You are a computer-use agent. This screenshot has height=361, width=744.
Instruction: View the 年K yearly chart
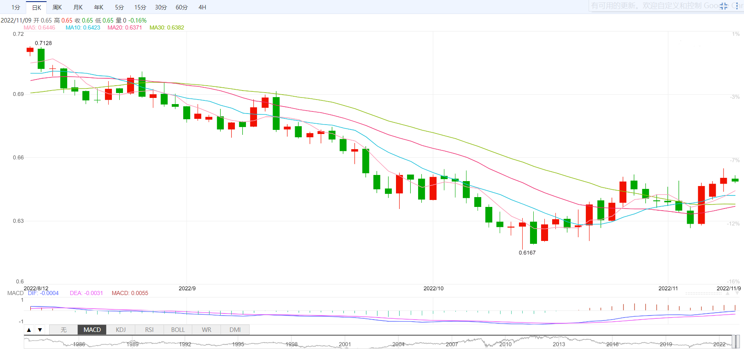click(99, 7)
